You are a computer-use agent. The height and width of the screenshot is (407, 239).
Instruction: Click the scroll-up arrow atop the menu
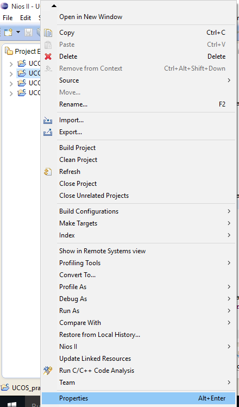coord(54,6)
